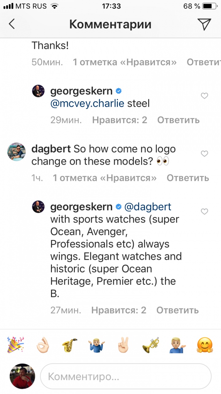Reply to dagbert's comment with Ответить

(x=188, y=178)
